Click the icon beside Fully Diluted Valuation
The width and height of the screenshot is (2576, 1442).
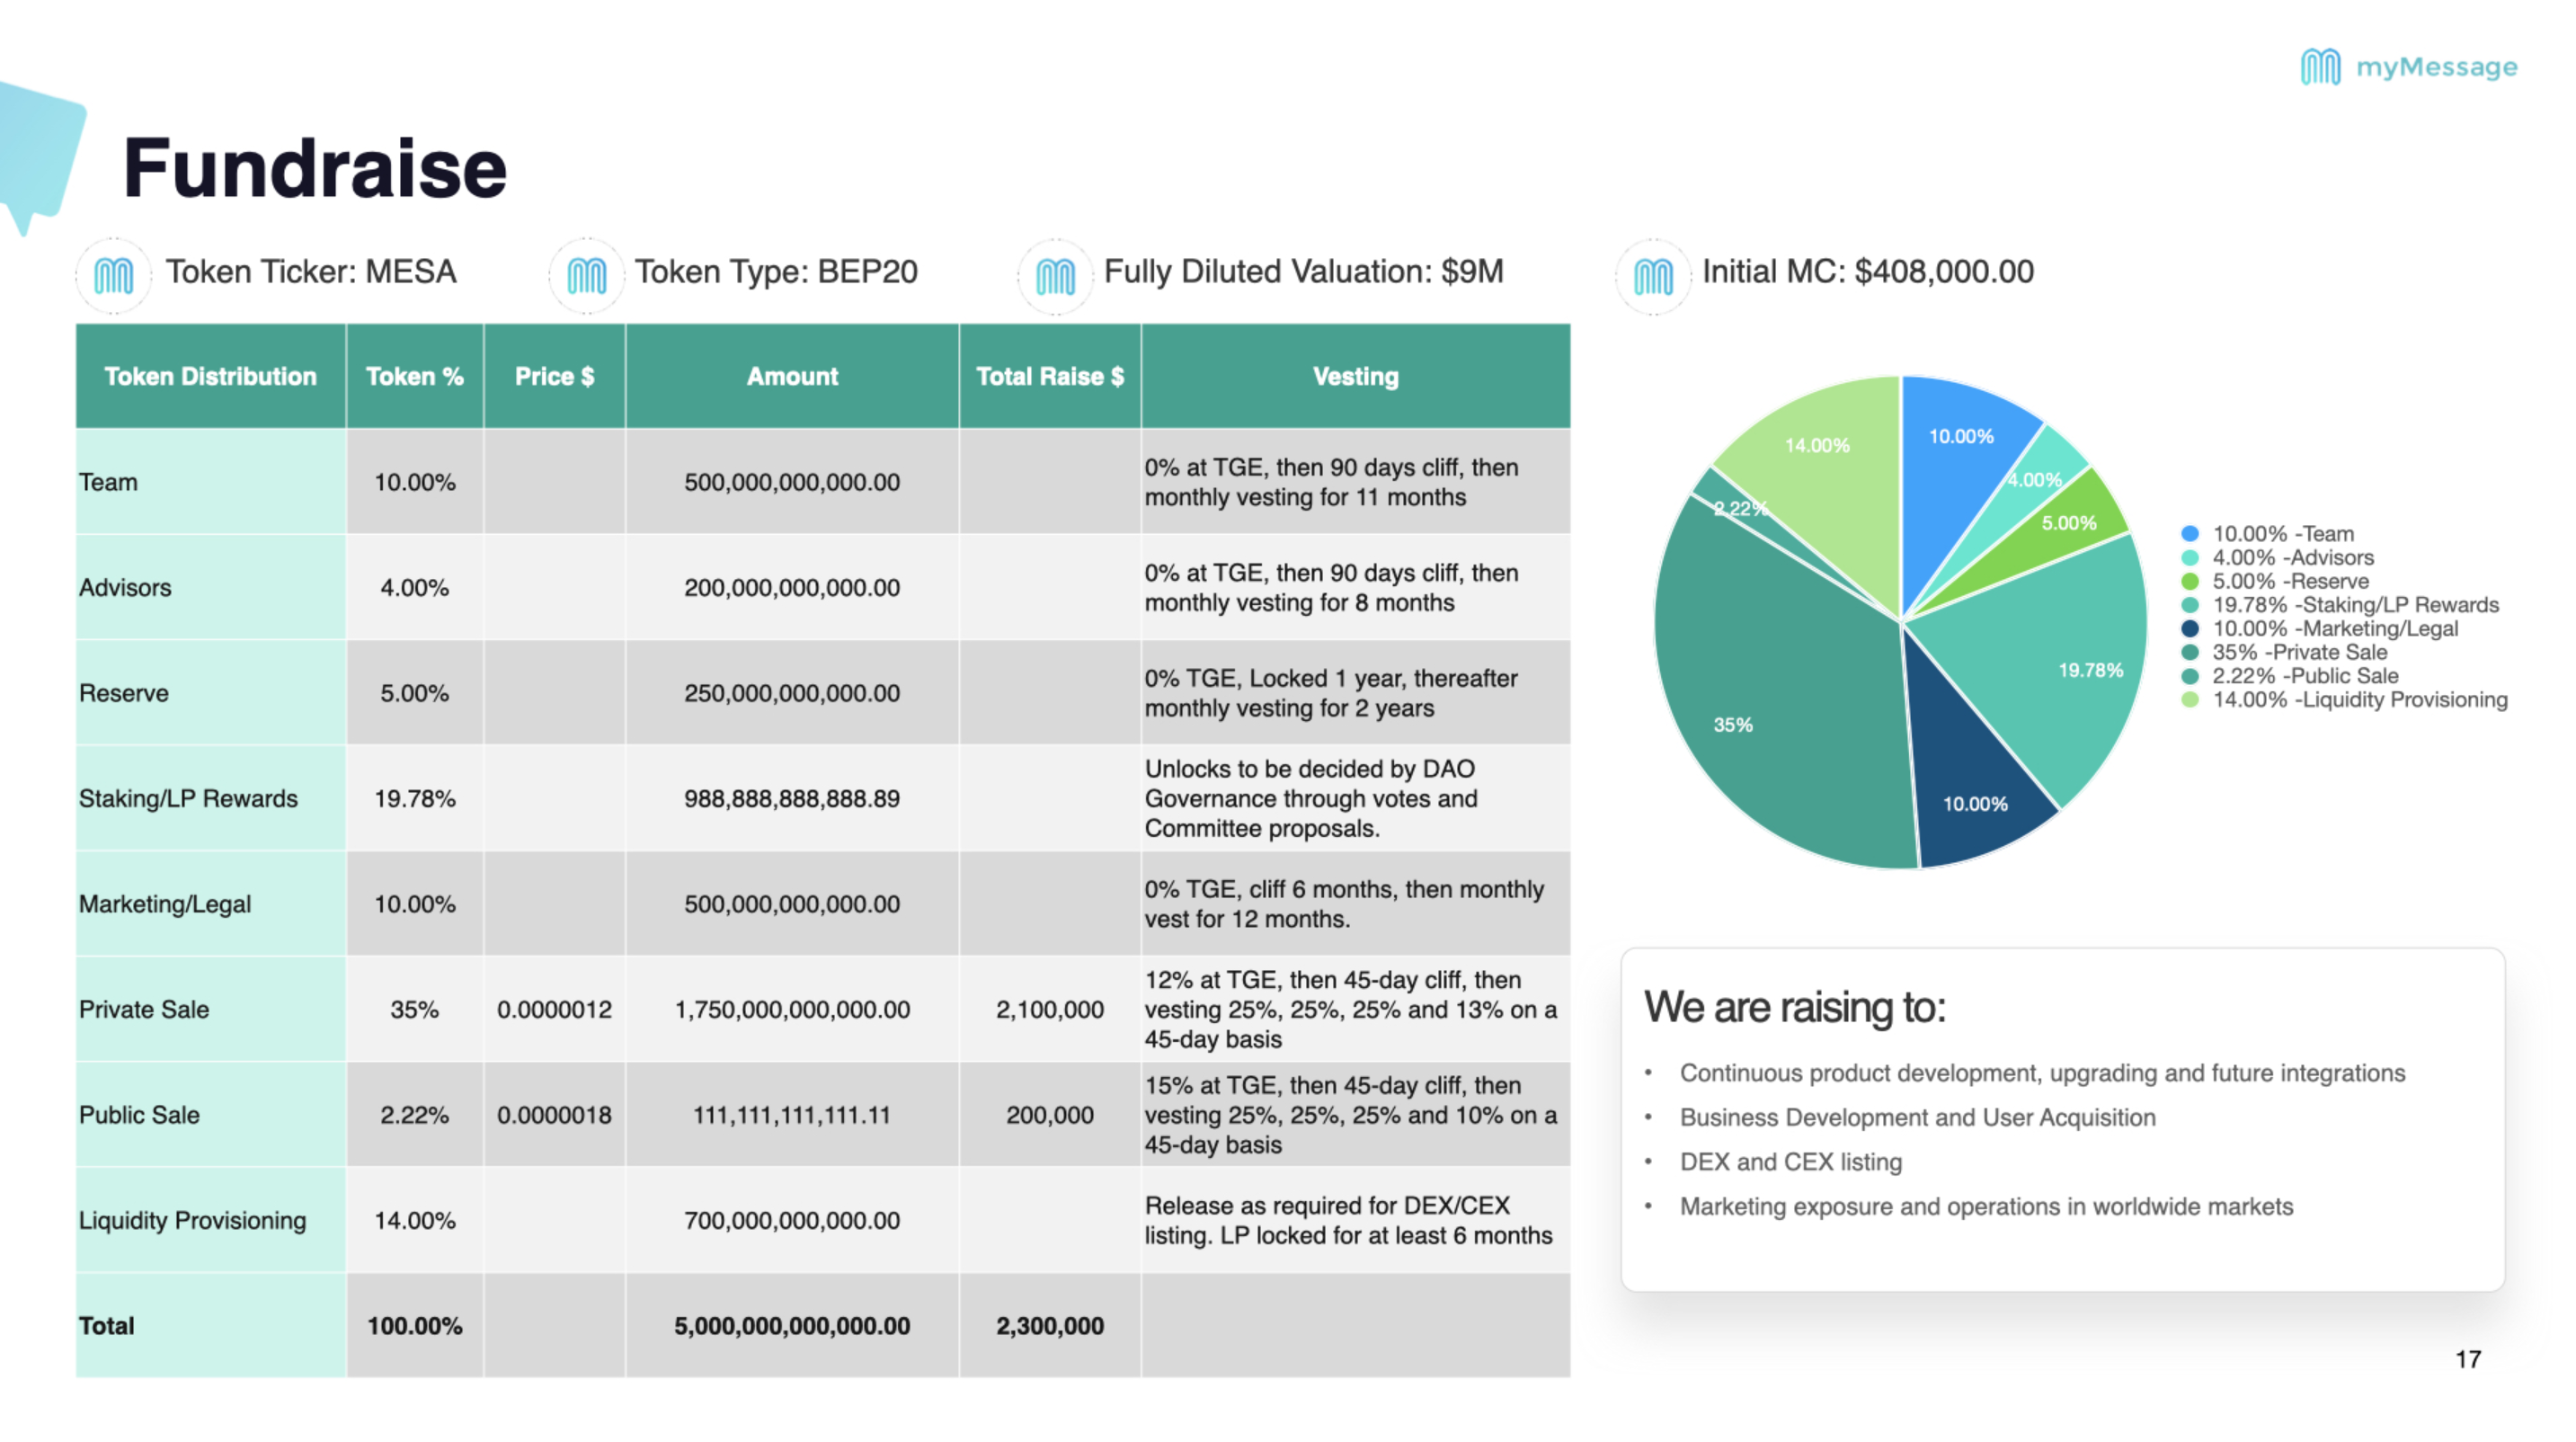1056,275
